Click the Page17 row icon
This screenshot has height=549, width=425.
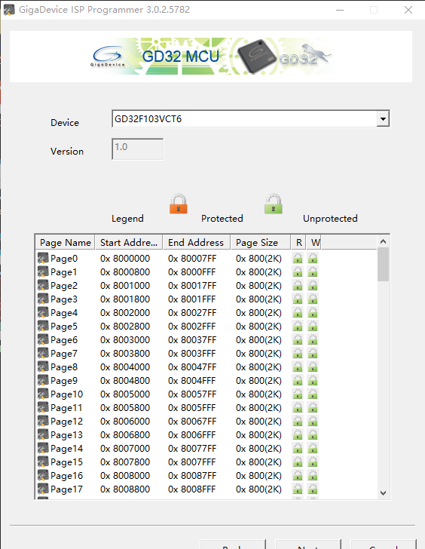click(x=43, y=489)
